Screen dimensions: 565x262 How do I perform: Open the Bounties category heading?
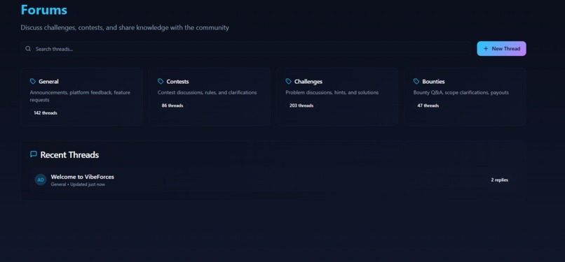click(433, 82)
